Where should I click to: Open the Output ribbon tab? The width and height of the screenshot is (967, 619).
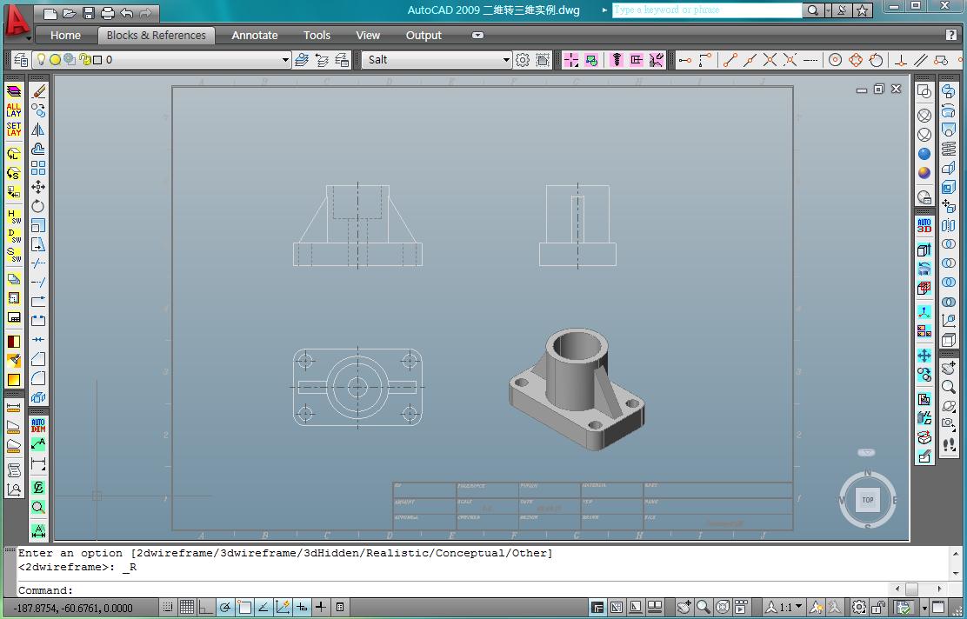pyautogui.click(x=423, y=36)
